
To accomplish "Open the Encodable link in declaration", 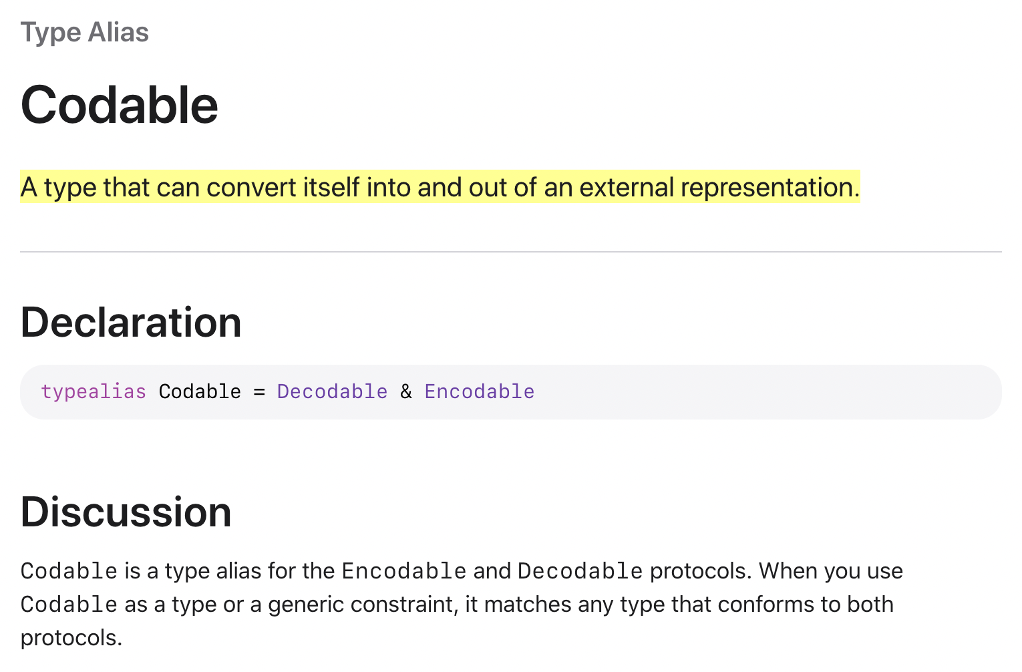I will (x=479, y=391).
